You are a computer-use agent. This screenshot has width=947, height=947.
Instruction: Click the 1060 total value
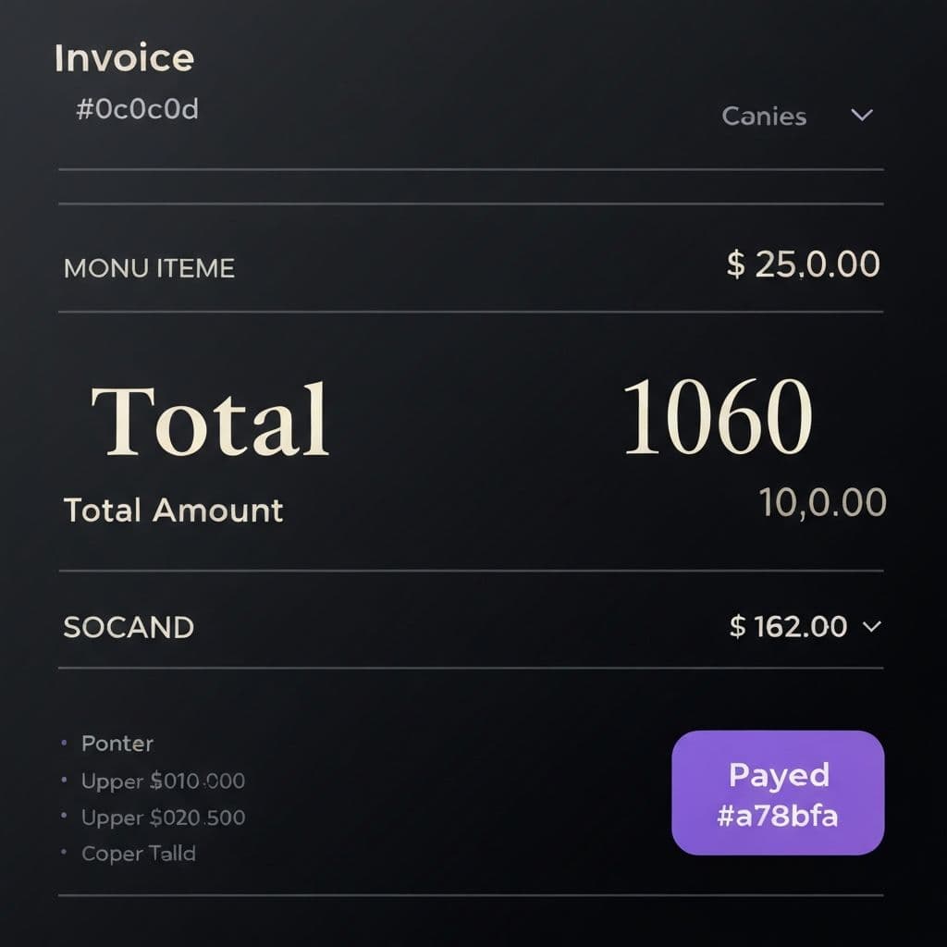coord(718,417)
